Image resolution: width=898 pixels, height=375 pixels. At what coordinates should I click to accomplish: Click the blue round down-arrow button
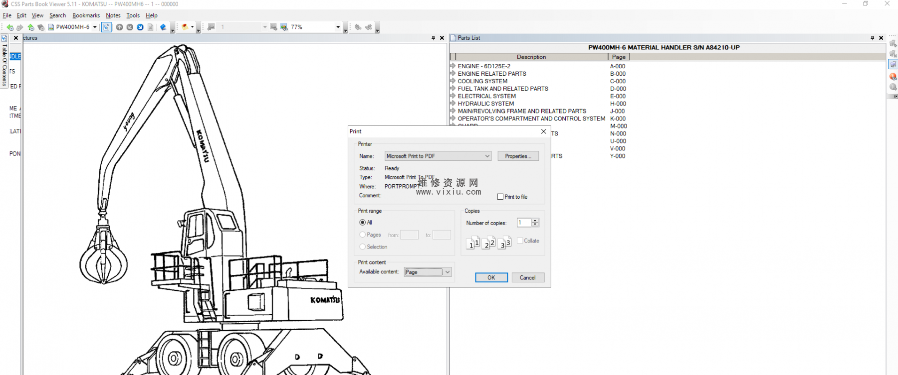pos(140,27)
